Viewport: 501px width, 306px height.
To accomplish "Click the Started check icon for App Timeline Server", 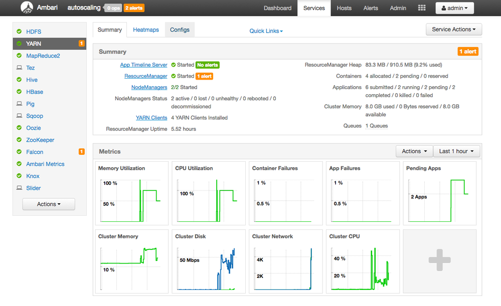I will (x=174, y=65).
